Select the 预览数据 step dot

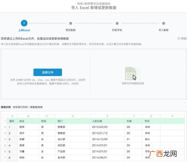point(71,23)
